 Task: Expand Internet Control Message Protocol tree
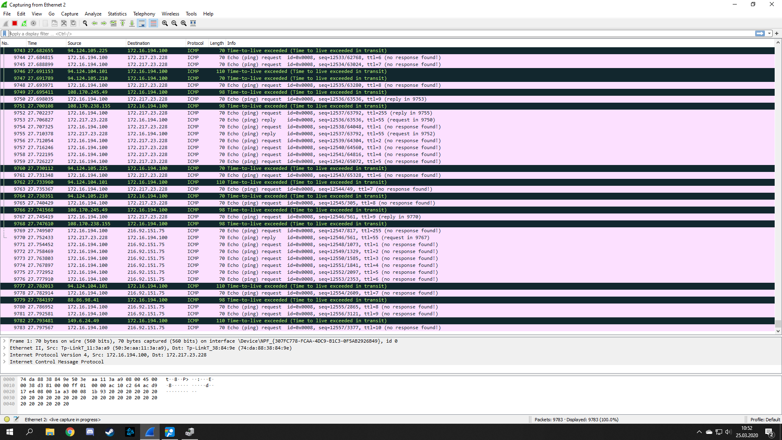coord(4,362)
